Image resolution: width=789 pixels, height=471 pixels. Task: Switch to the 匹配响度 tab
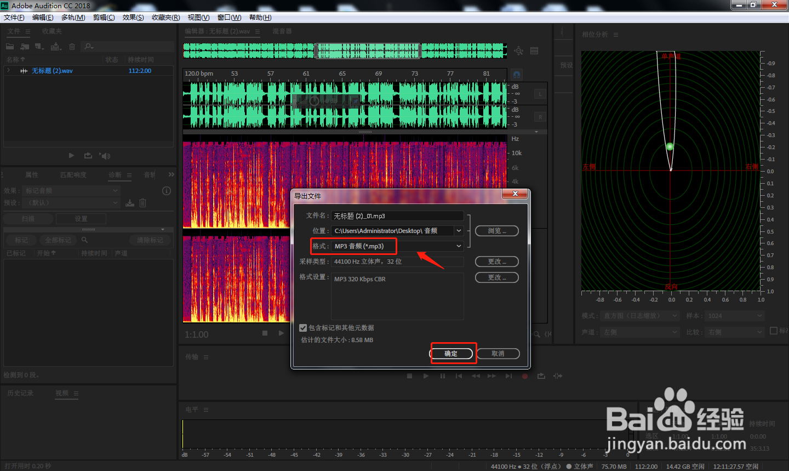pyautogui.click(x=73, y=175)
